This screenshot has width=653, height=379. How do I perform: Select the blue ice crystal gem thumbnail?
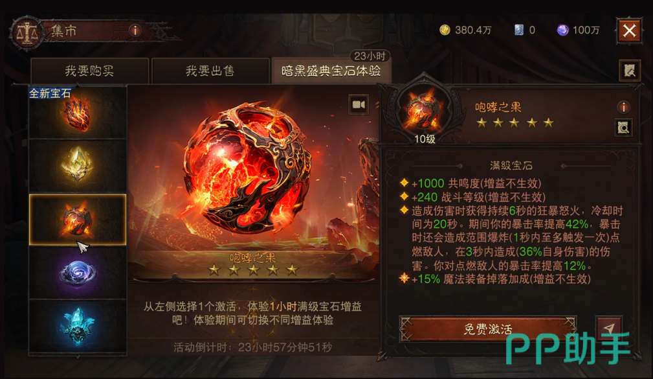click(x=78, y=327)
